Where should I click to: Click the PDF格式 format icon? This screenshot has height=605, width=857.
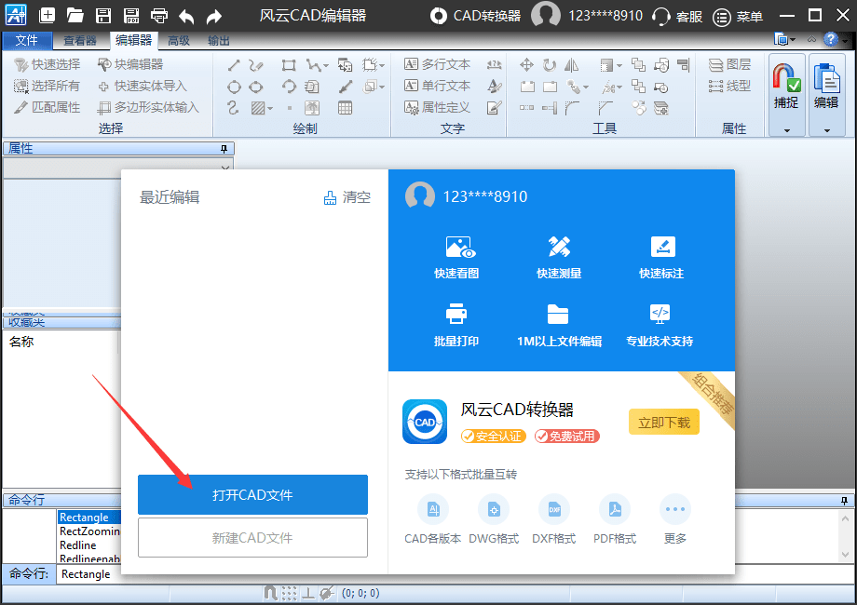615,509
